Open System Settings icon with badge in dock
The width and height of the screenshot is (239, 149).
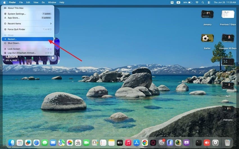pyautogui.click(x=162, y=143)
